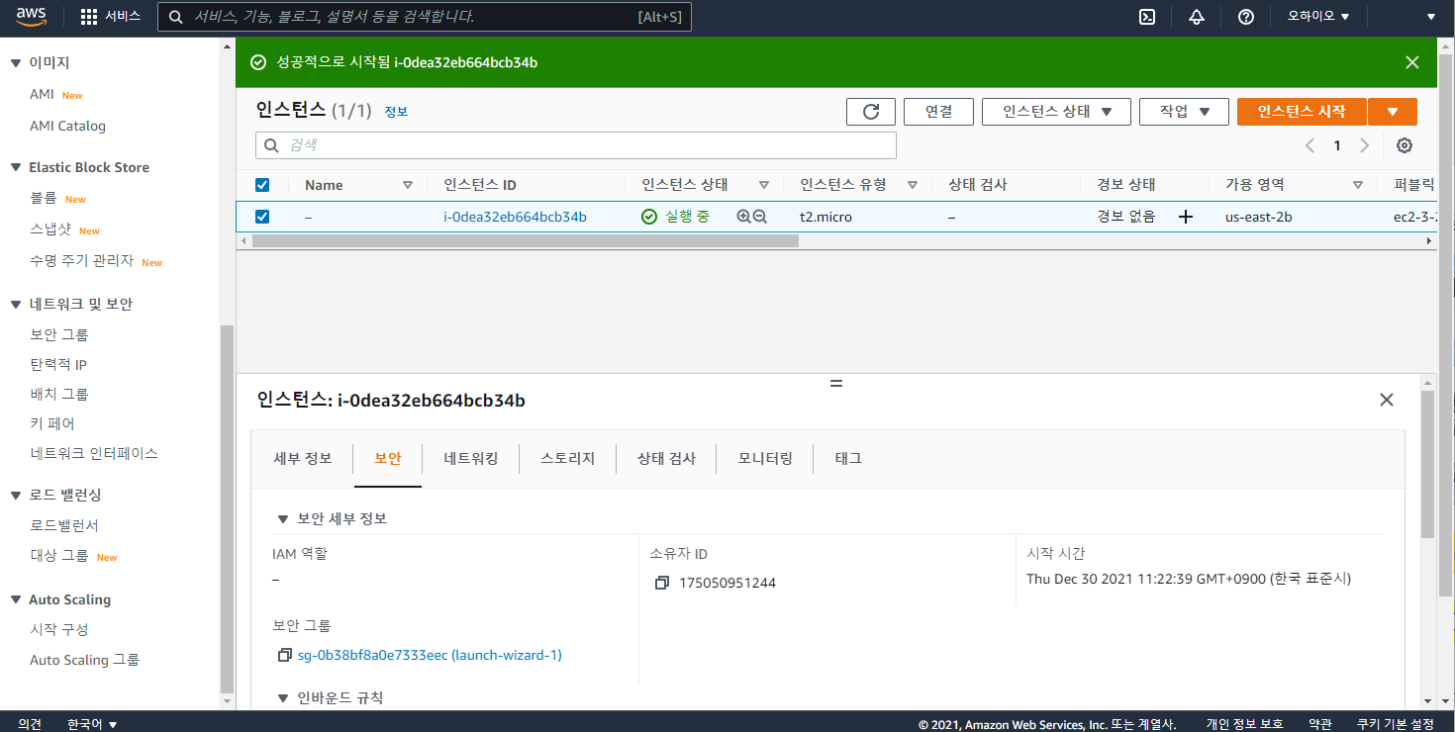This screenshot has height=732, width=1455.
Task: Select the 보안 tab
Action: point(388,459)
